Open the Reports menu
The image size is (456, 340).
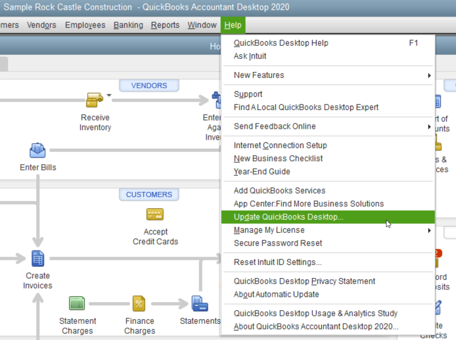pyautogui.click(x=165, y=25)
